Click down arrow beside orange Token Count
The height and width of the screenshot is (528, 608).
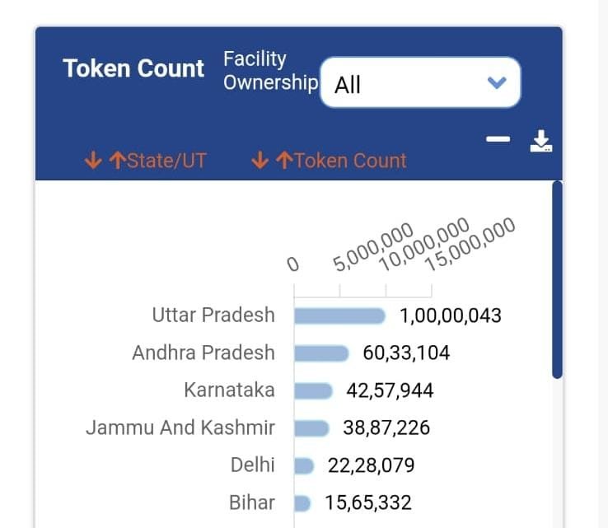click(x=260, y=160)
